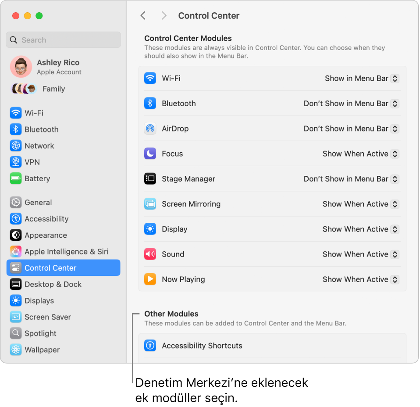Click the Spotlight magnifier icon in sidebar
The width and height of the screenshot is (420, 407).
click(16, 333)
